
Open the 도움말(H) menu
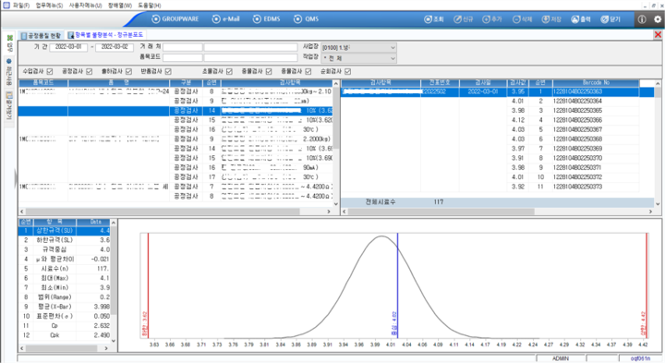pyautogui.click(x=150, y=6)
